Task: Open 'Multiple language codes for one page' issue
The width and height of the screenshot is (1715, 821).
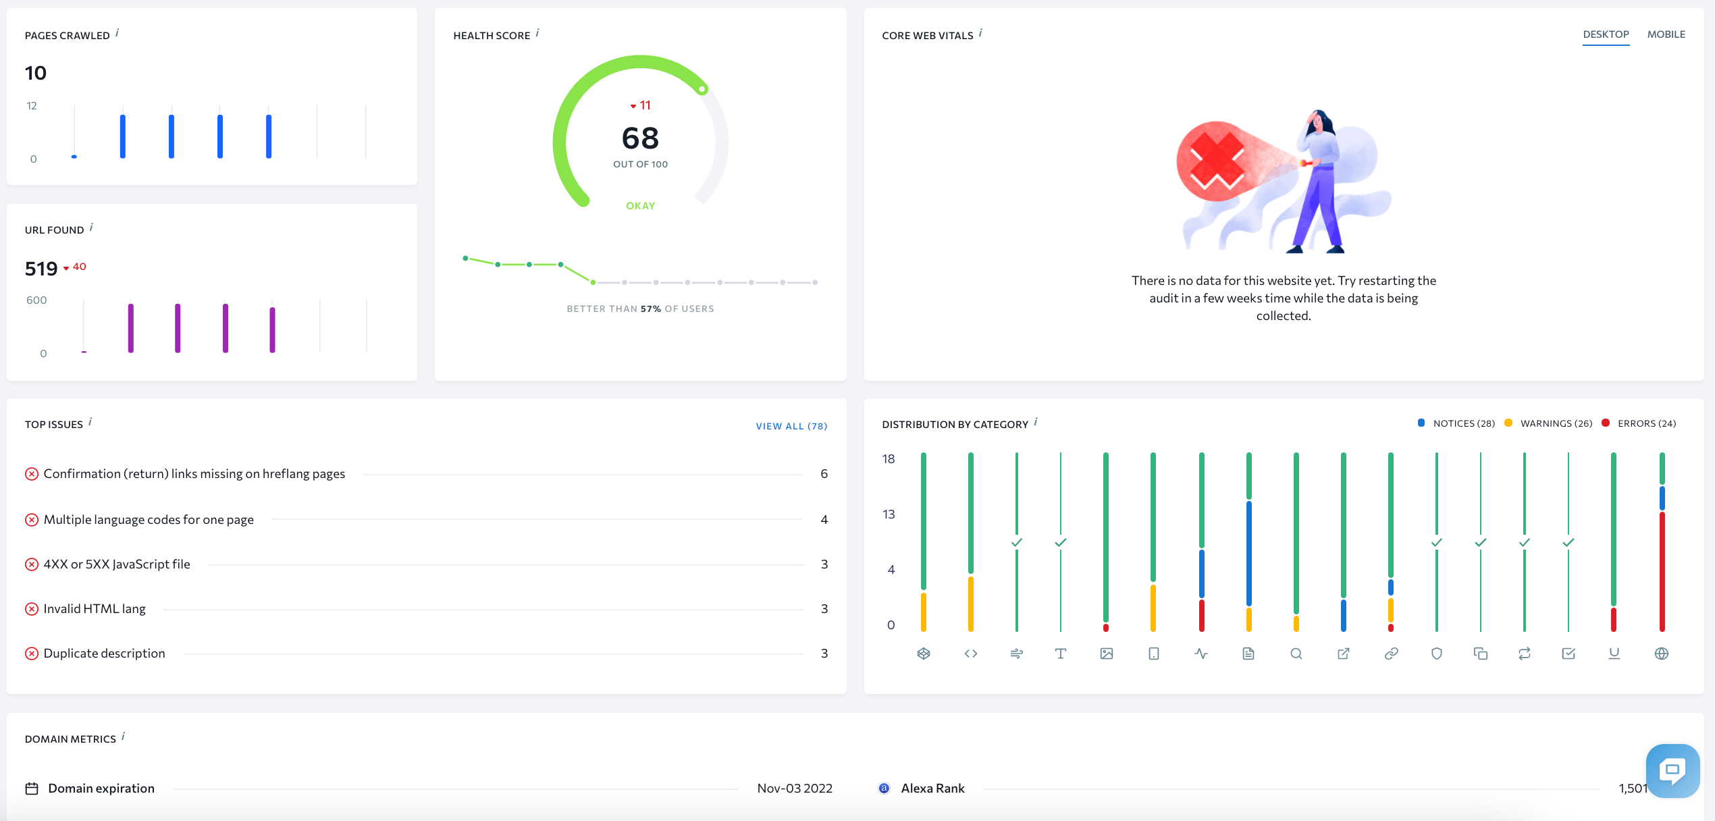Action: pos(426,520)
